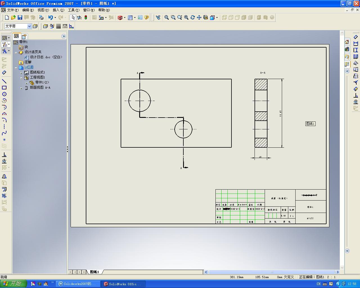The image size is (360, 288).
Task: Expand the 零件1<2> tree node
Action: click(27, 83)
